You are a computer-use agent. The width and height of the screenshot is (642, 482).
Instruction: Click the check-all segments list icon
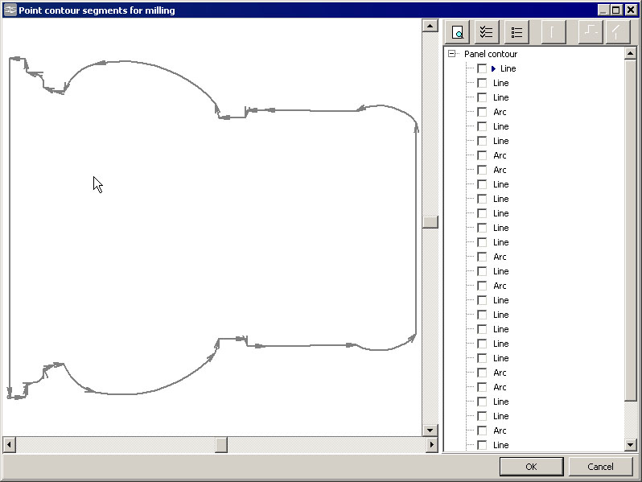(x=487, y=32)
